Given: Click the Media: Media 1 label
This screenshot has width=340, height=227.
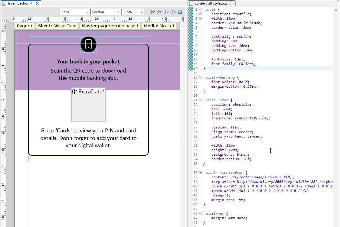Looking at the screenshot, I should pos(159,26).
